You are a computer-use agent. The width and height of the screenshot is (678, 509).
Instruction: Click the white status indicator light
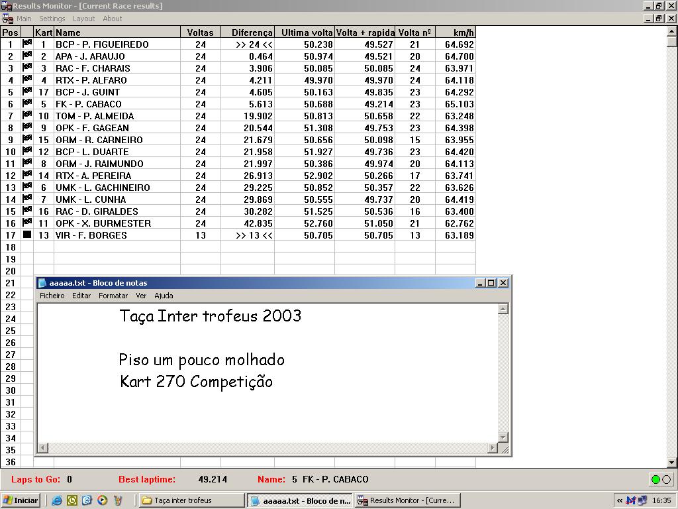click(666, 479)
